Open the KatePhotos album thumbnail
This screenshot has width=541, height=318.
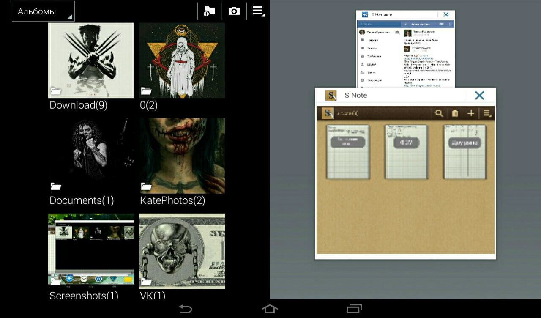182,156
